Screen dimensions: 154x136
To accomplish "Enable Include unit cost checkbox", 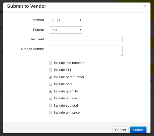I will (51, 98).
